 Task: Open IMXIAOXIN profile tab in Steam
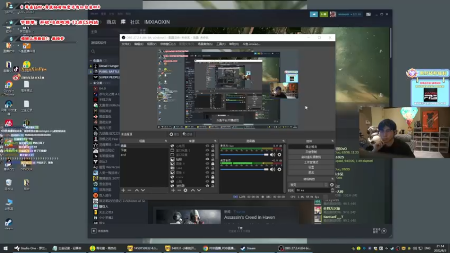(157, 22)
